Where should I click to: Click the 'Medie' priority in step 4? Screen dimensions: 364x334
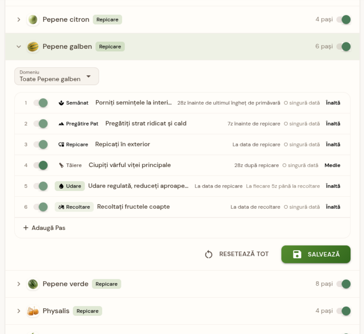coord(332,165)
